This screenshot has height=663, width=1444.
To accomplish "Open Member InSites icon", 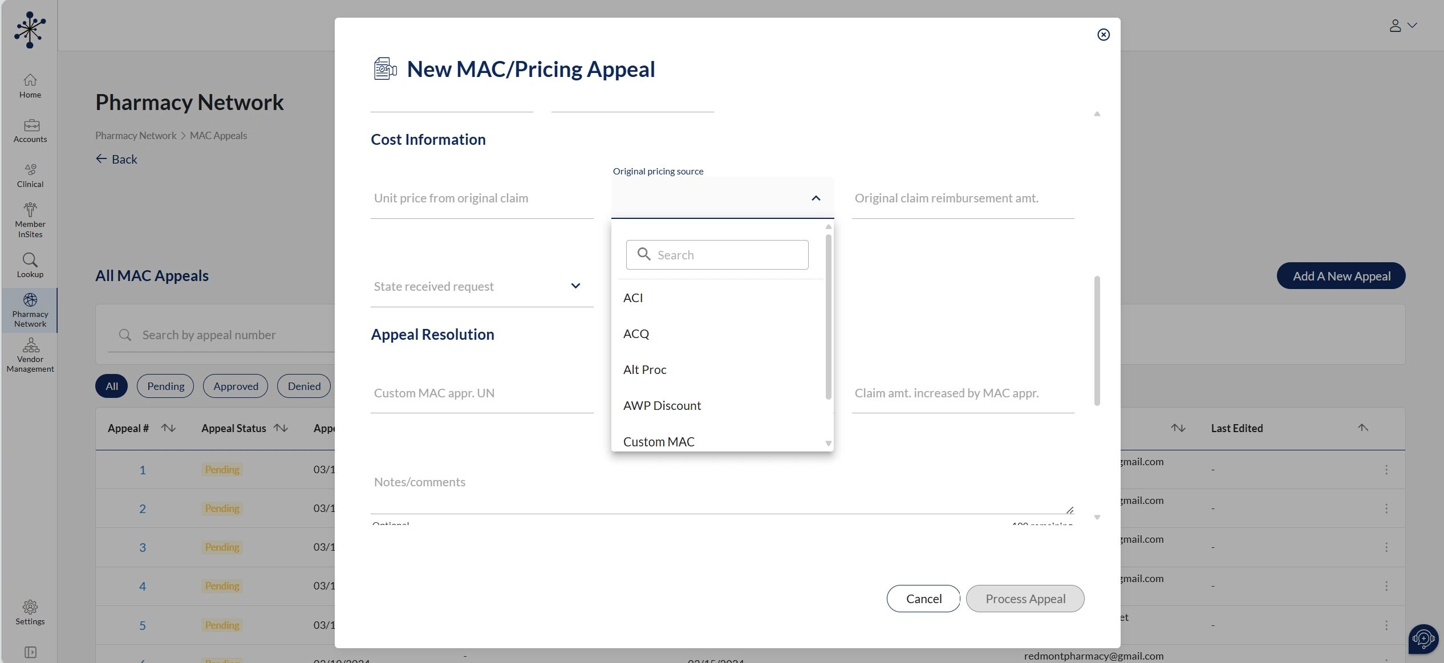I will click(30, 210).
